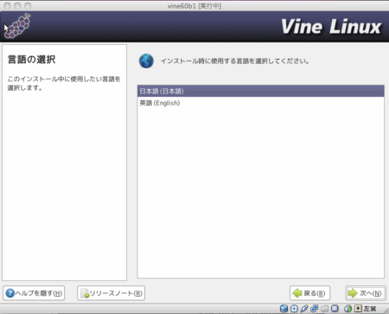The height and width of the screenshot is (314, 389).
Task: Select 英語 (English) in the language list
Action: tap(260, 103)
